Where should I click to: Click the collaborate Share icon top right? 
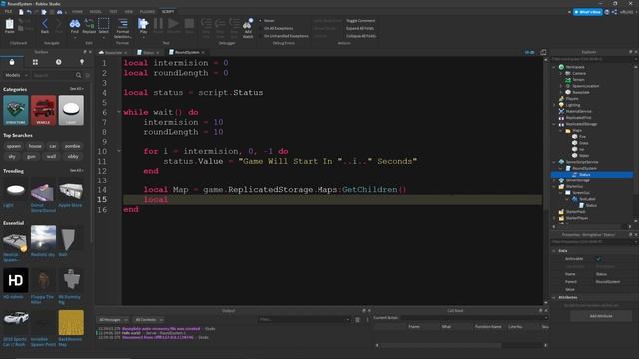click(615, 12)
